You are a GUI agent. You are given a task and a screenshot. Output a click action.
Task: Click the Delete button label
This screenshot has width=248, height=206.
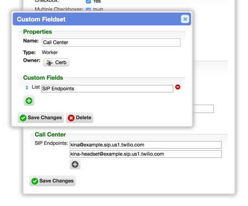pyautogui.click(x=83, y=117)
